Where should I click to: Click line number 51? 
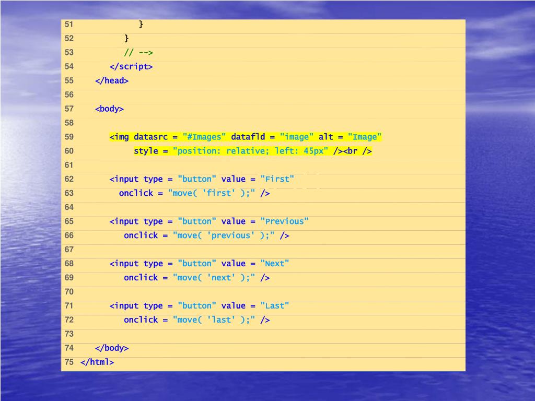[69, 24]
